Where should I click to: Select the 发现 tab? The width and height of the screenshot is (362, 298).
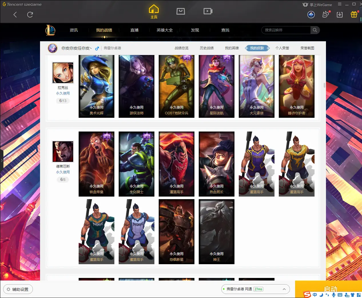[195, 30]
